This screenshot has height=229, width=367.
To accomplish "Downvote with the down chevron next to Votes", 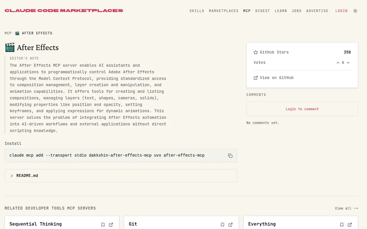I will click(348, 63).
